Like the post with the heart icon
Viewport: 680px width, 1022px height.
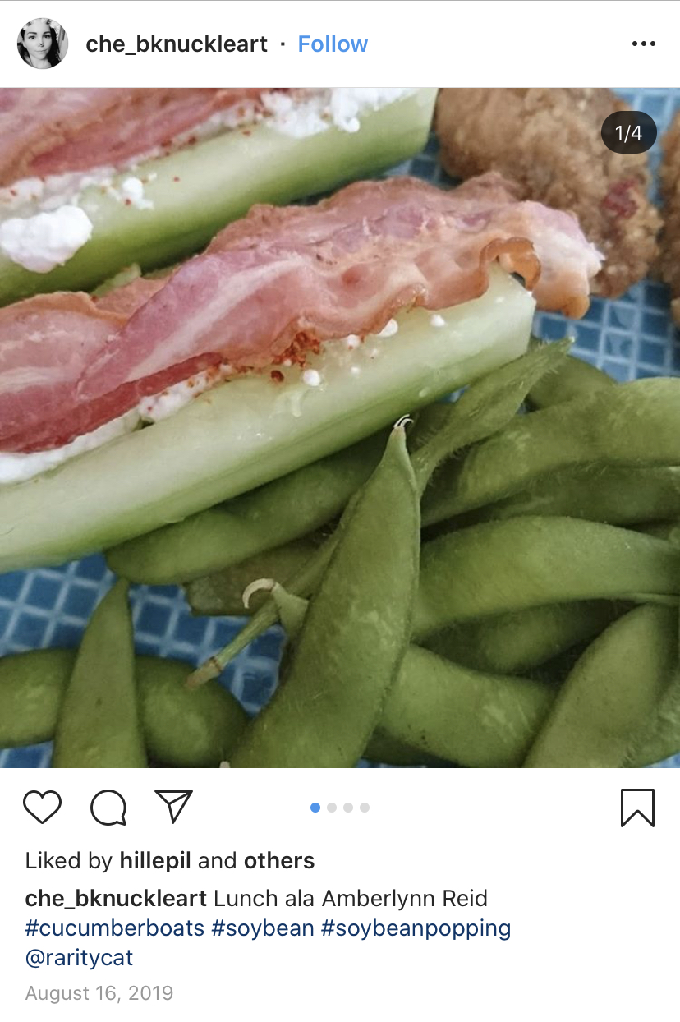coord(43,808)
